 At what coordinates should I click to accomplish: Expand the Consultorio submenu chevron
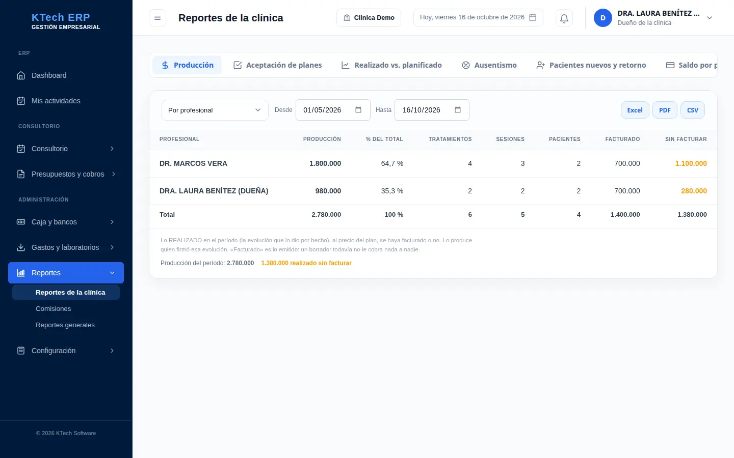coord(112,149)
